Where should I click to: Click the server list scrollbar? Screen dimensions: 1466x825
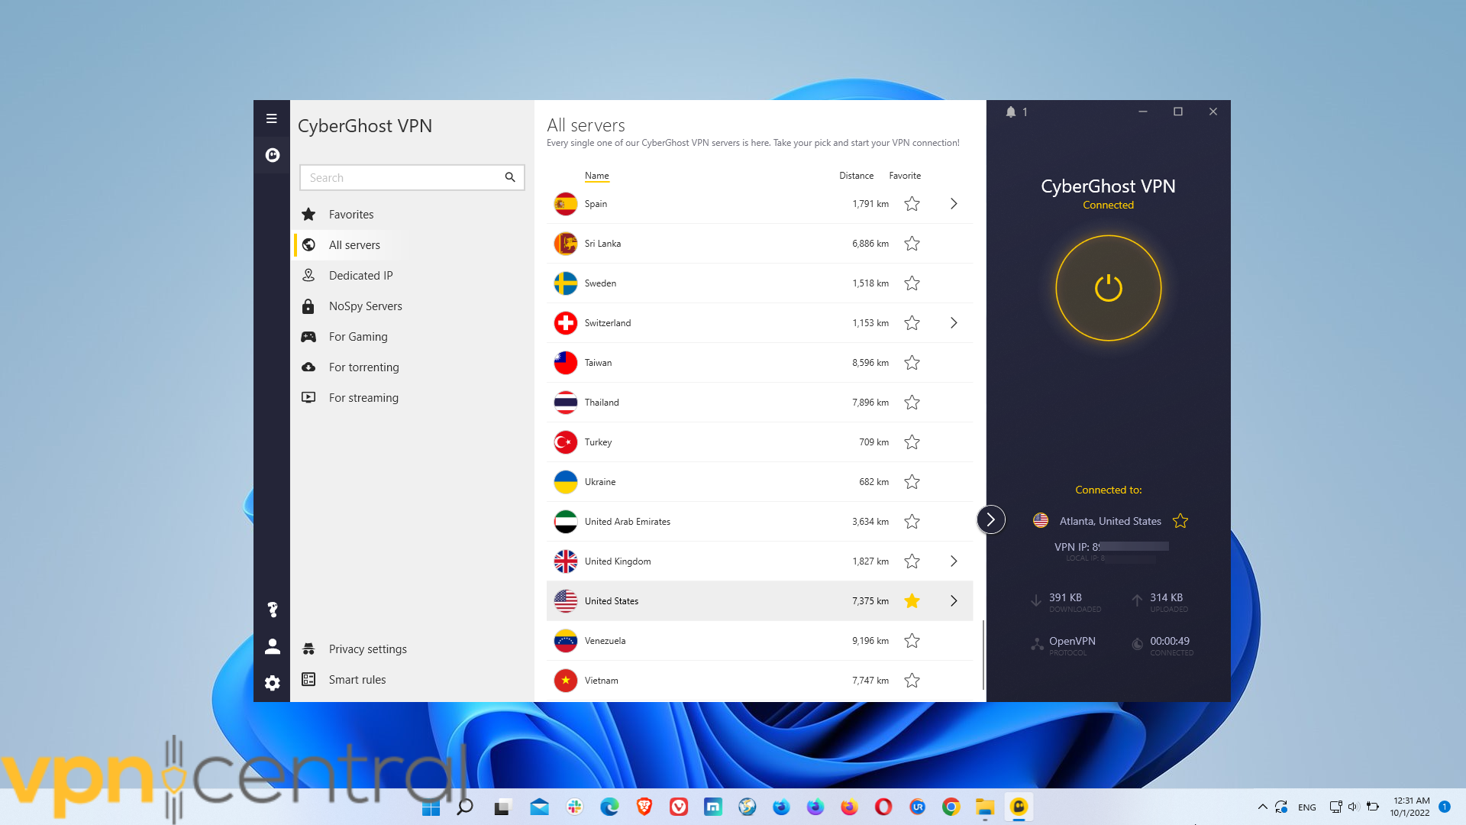(983, 653)
